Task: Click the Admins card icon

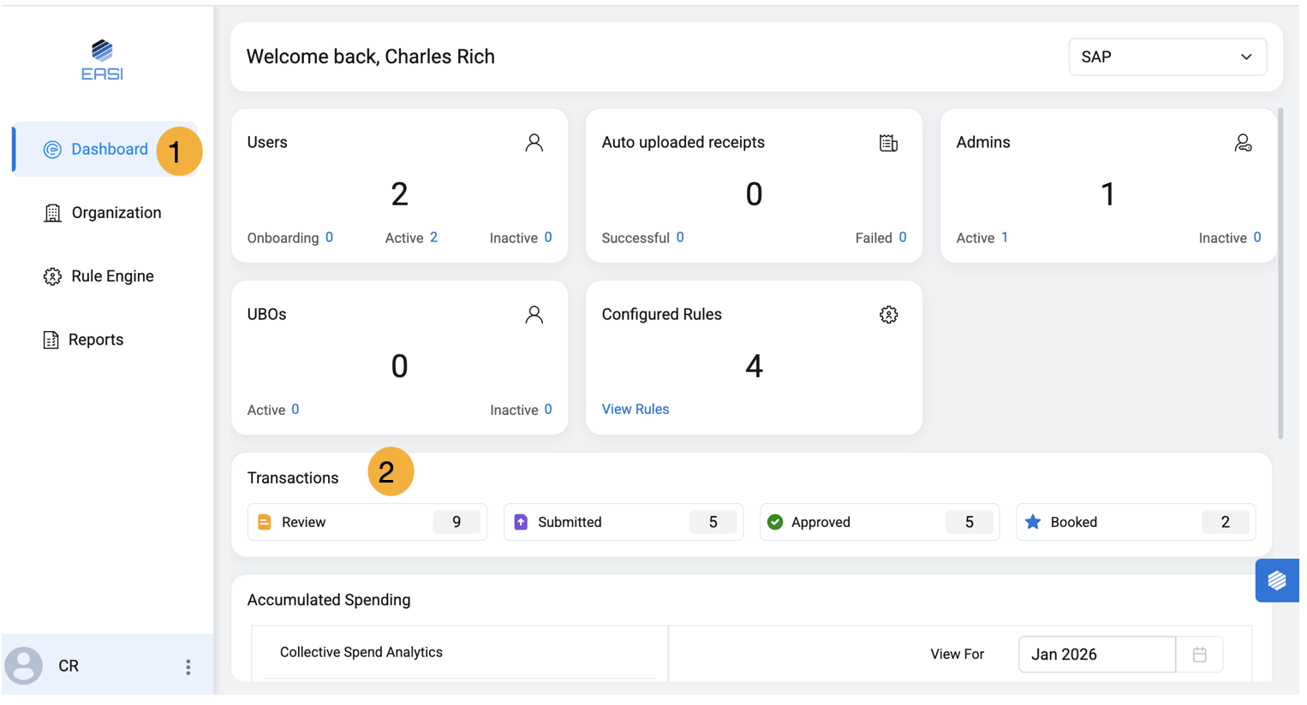Action: coord(1243,143)
